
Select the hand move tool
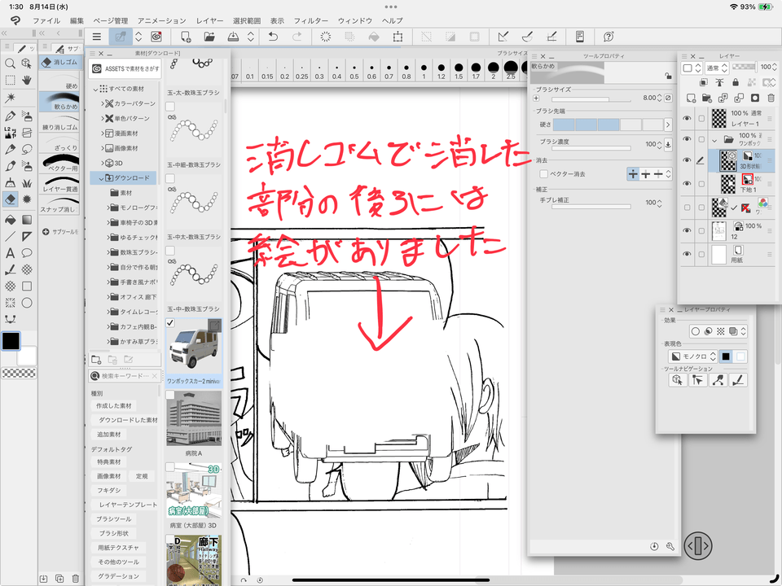coord(27,81)
